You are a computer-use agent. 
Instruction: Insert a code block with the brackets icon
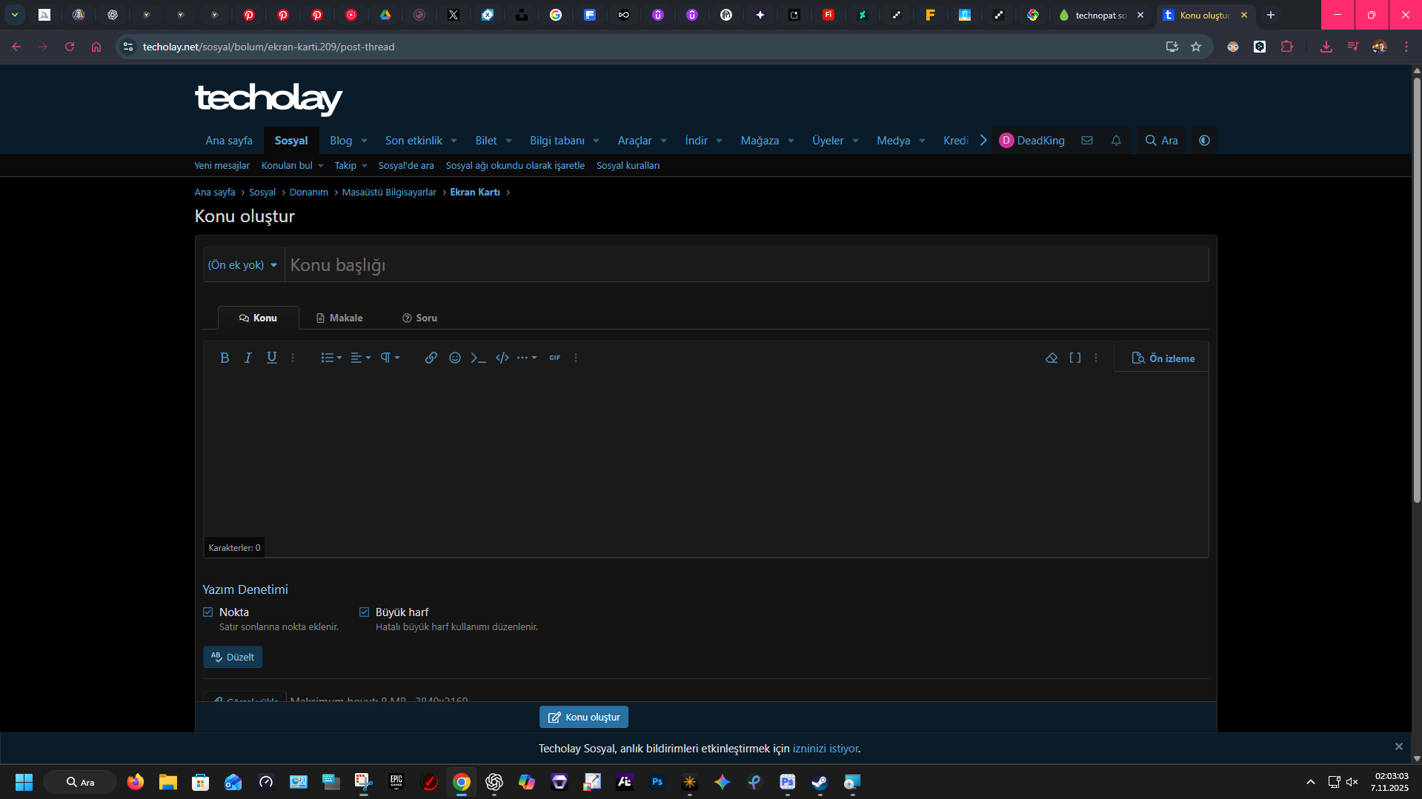click(502, 358)
